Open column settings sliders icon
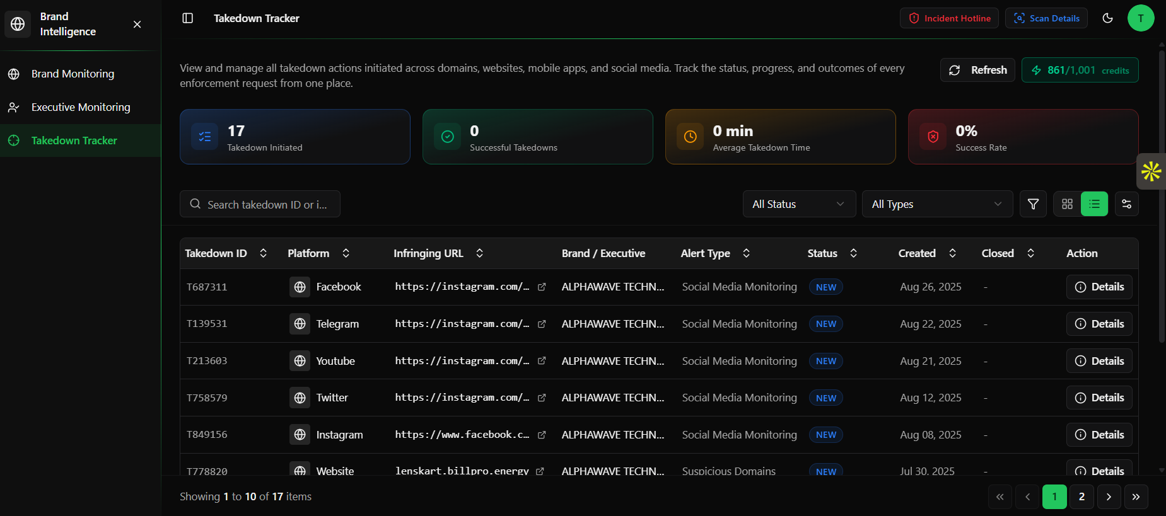The width and height of the screenshot is (1166, 516). [1126, 204]
